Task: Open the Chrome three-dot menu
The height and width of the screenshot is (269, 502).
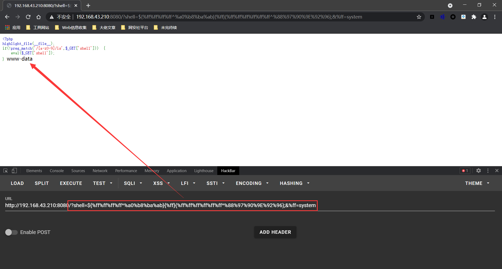Action: pos(495,17)
